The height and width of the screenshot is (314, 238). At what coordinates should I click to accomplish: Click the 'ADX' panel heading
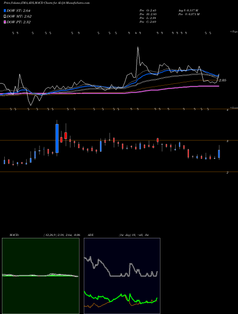90,235
